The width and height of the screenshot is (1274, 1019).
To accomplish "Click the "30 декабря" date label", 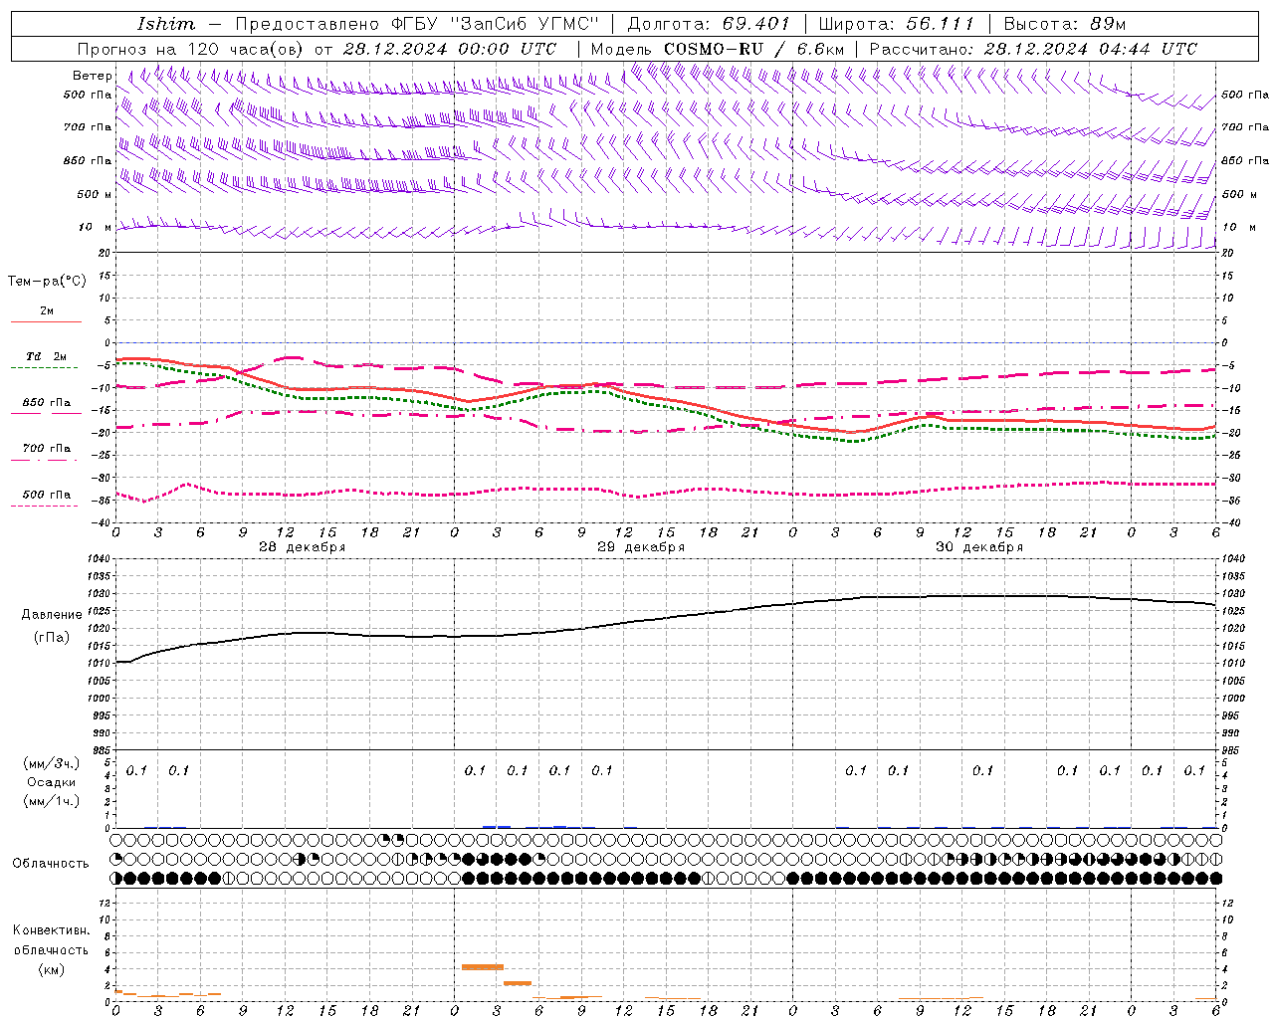I will coord(979,547).
